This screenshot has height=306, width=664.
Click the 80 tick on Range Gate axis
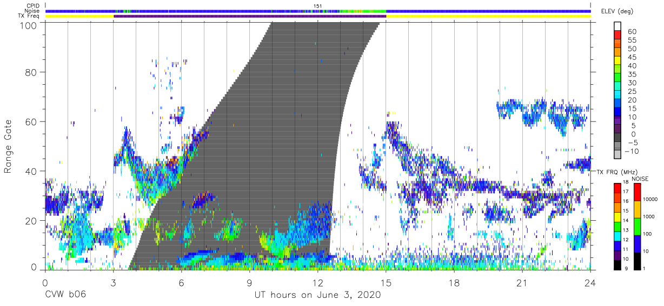(x=31, y=72)
